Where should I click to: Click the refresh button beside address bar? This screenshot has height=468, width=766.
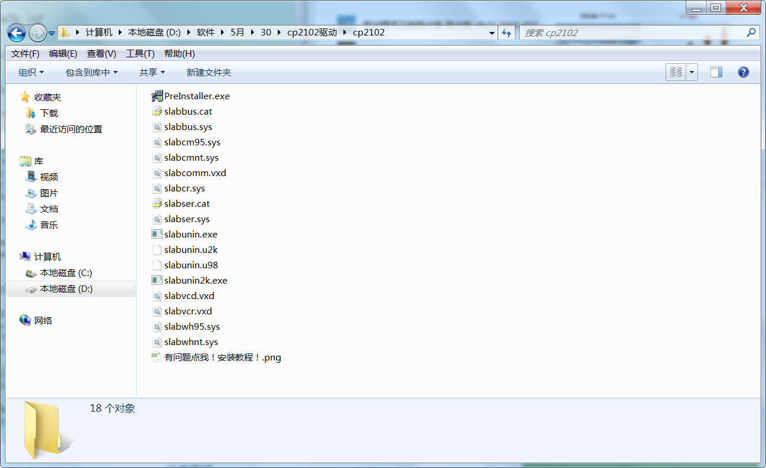point(507,33)
